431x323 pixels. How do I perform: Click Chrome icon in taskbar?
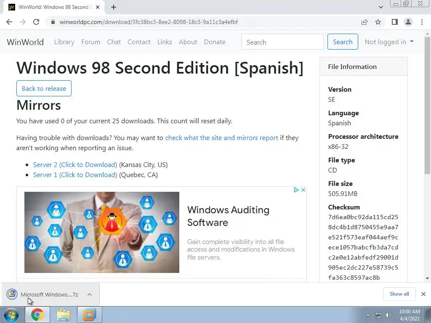coord(37,315)
